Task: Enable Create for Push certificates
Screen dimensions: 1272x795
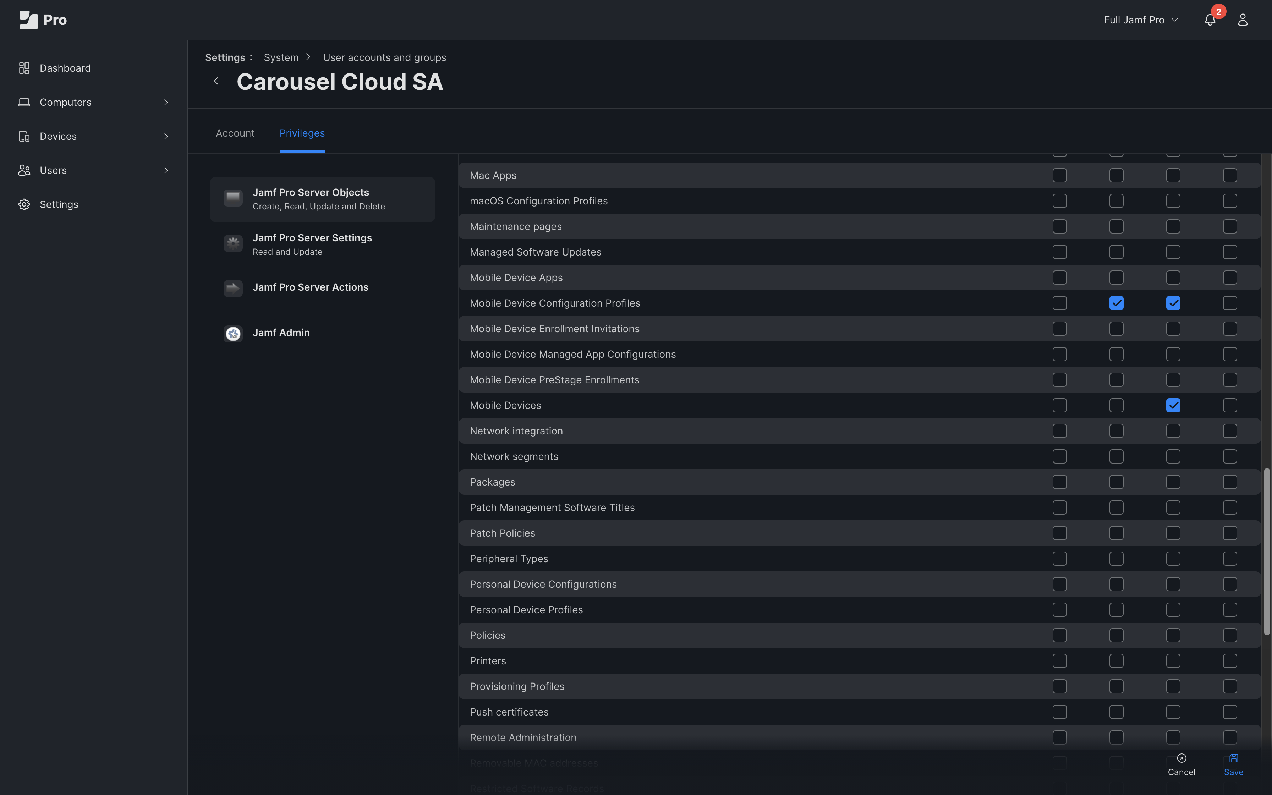Action: (1060, 712)
